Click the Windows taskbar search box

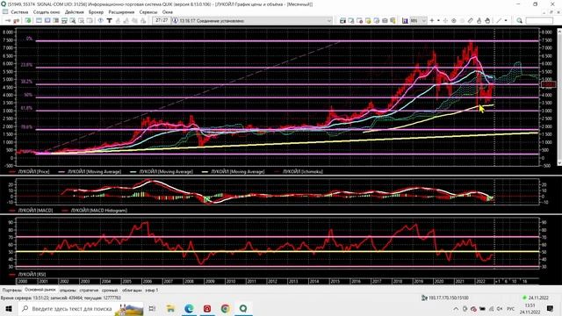click(x=82, y=308)
